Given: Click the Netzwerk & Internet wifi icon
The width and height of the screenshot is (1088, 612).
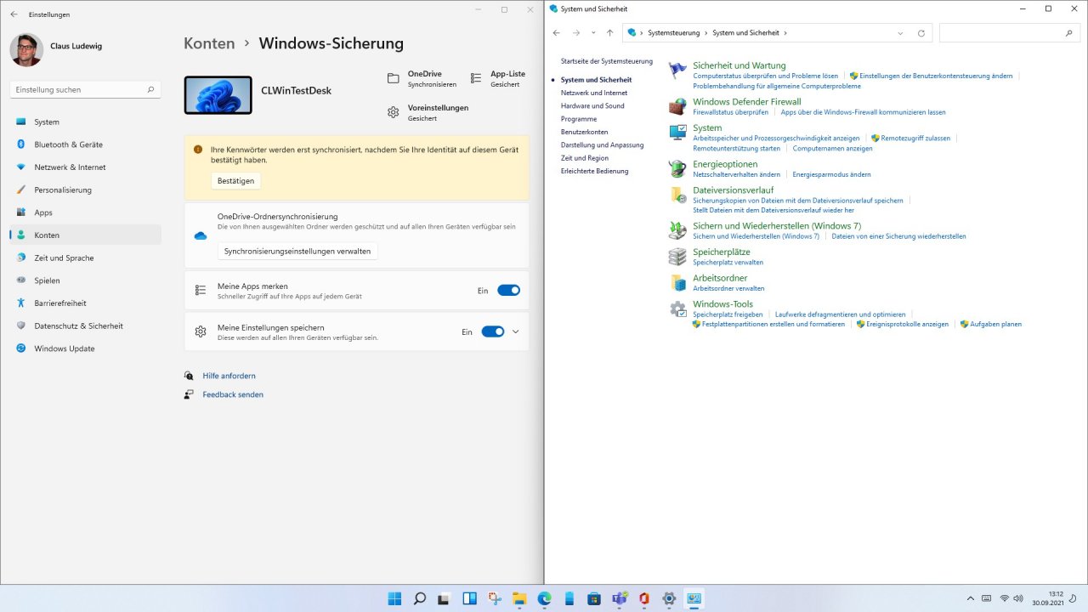Looking at the screenshot, I should [x=21, y=167].
